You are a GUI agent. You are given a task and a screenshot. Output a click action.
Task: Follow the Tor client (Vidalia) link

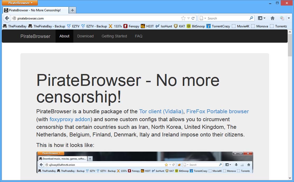click(161, 111)
